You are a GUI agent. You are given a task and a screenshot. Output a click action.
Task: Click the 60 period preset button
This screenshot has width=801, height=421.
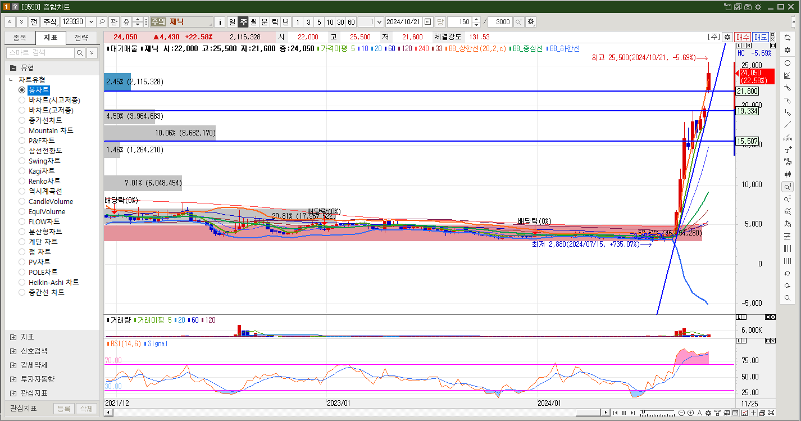point(351,22)
